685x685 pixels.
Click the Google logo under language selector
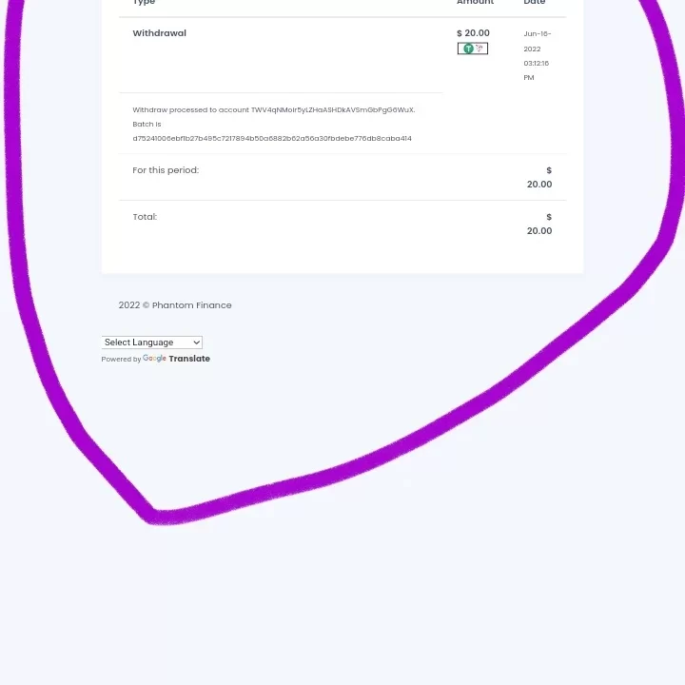154,359
